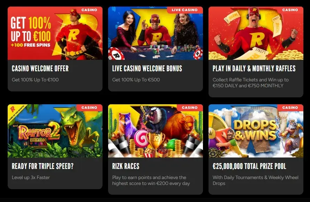Click the pink swirl candy icon
Screen dimensions: 310x202
(x=141, y=138)
